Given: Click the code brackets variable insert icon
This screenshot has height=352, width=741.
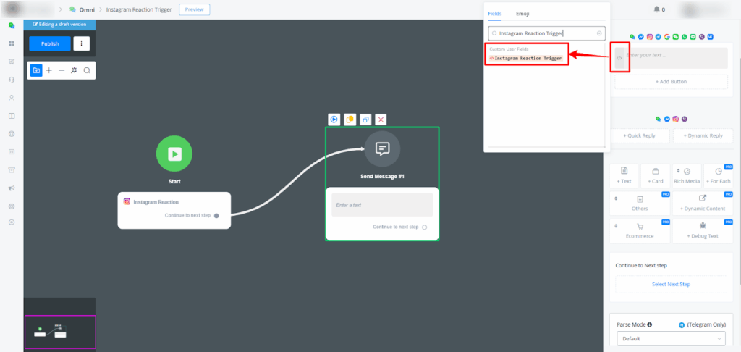Looking at the screenshot, I should (x=619, y=57).
